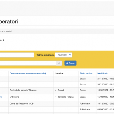Select Costa dei Trabocchi MOB cell
The height and width of the screenshot is (114, 114).
[x=22, y=104]
